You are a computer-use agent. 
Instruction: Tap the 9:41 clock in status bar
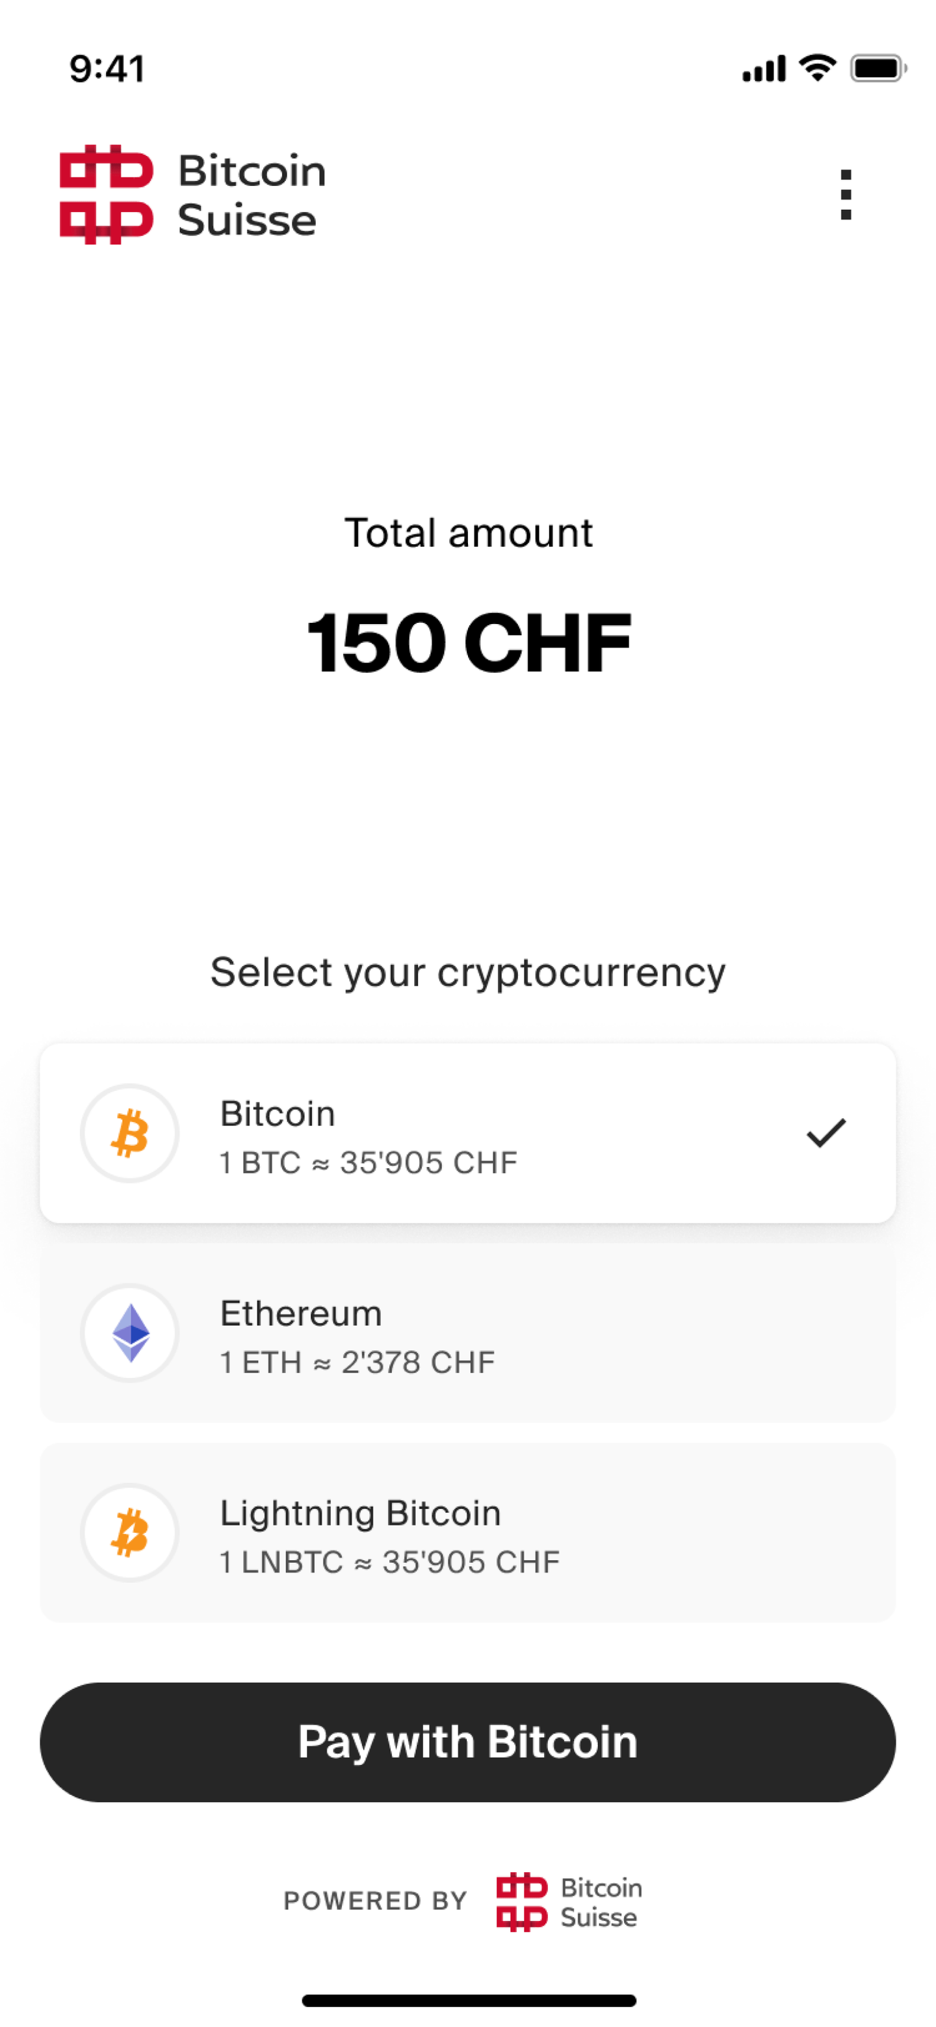[x=107, y=68]
